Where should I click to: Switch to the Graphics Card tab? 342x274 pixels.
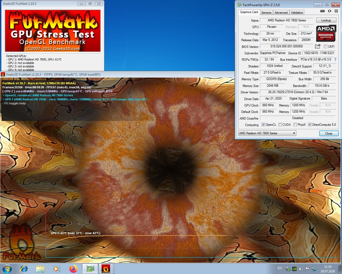pos(249,12)
